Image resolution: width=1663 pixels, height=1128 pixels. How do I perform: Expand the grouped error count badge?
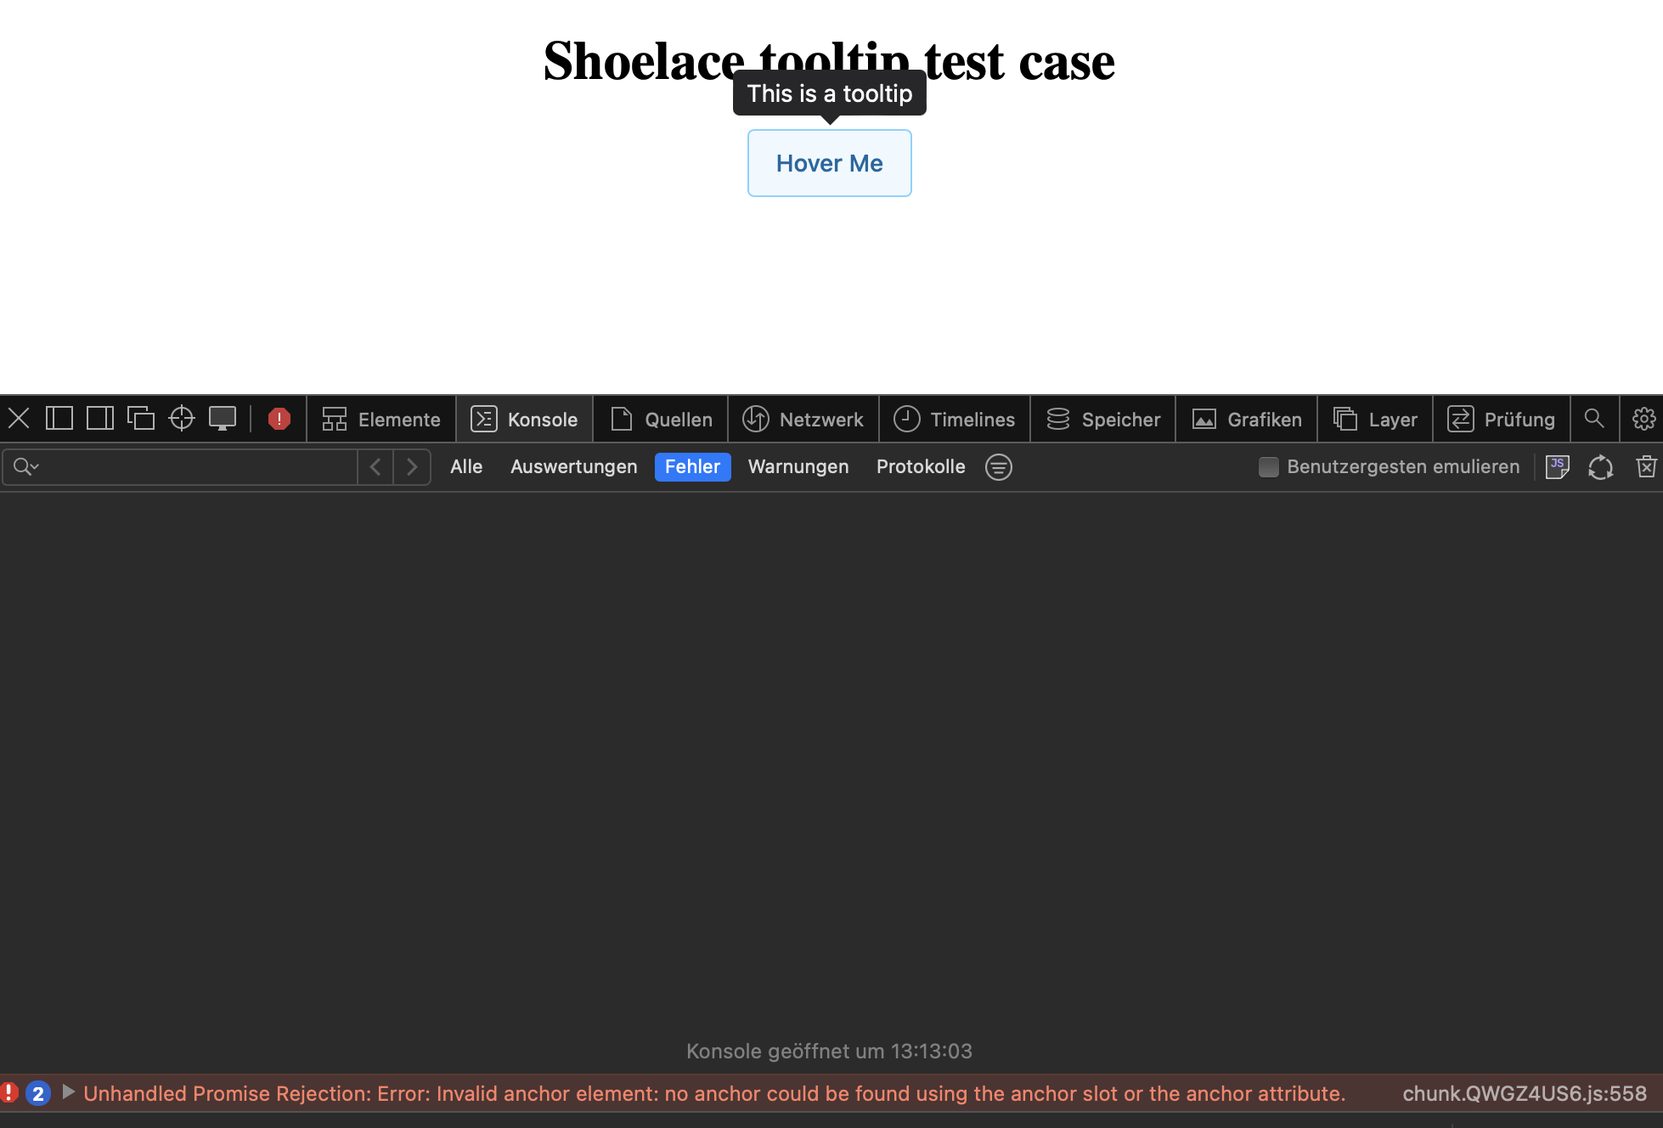(x=38, y=1094)
